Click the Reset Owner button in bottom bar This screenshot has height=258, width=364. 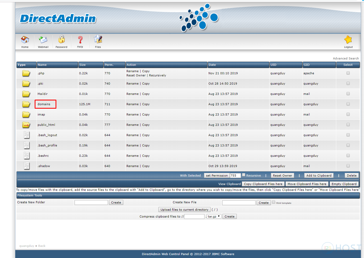click(283, 176)
